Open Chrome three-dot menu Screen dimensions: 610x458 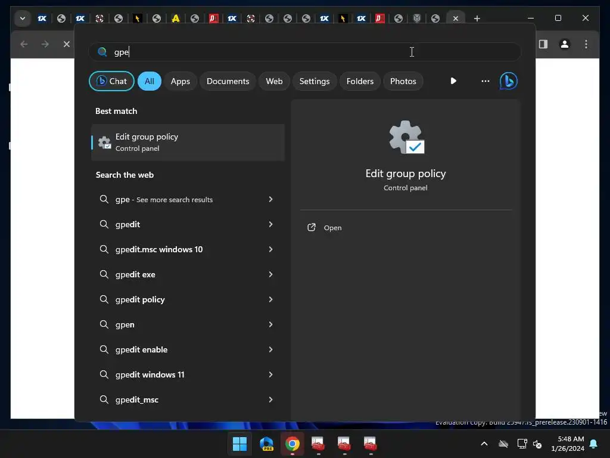(x=586, y=44)
